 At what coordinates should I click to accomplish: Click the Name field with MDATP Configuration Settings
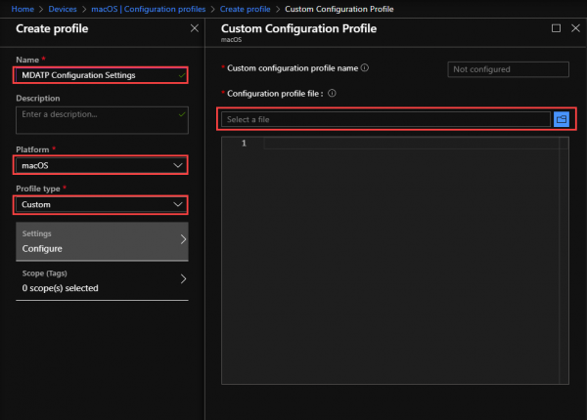click(x=101, y=75)
